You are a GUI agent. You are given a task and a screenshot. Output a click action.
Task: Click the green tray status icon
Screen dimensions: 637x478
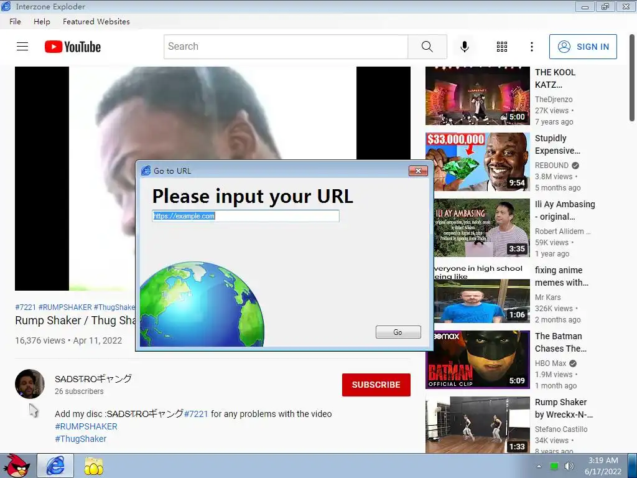coord(554,466)
